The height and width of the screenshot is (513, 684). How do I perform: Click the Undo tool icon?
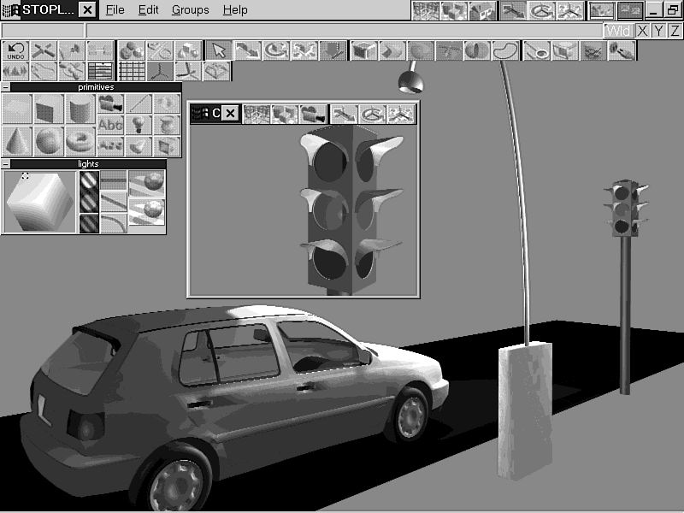(15, 50)
